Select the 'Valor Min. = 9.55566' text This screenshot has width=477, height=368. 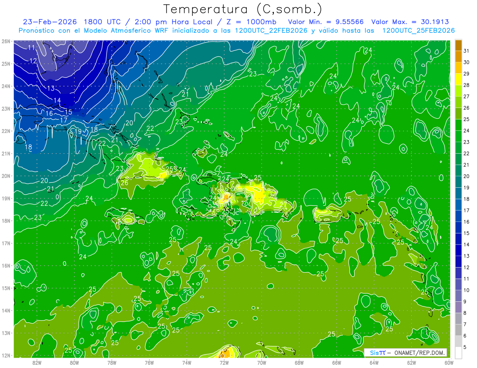pos(326,22)
